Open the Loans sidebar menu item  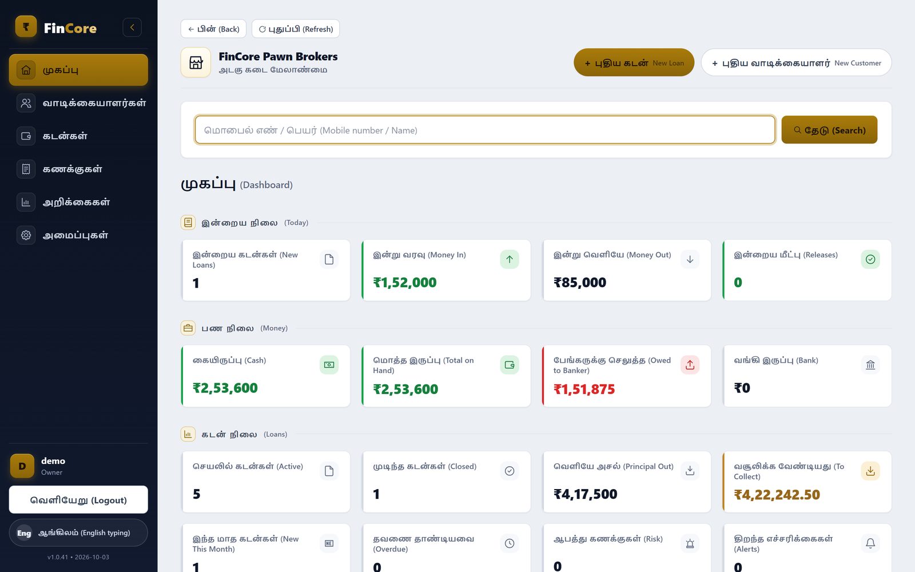point(78,136)
